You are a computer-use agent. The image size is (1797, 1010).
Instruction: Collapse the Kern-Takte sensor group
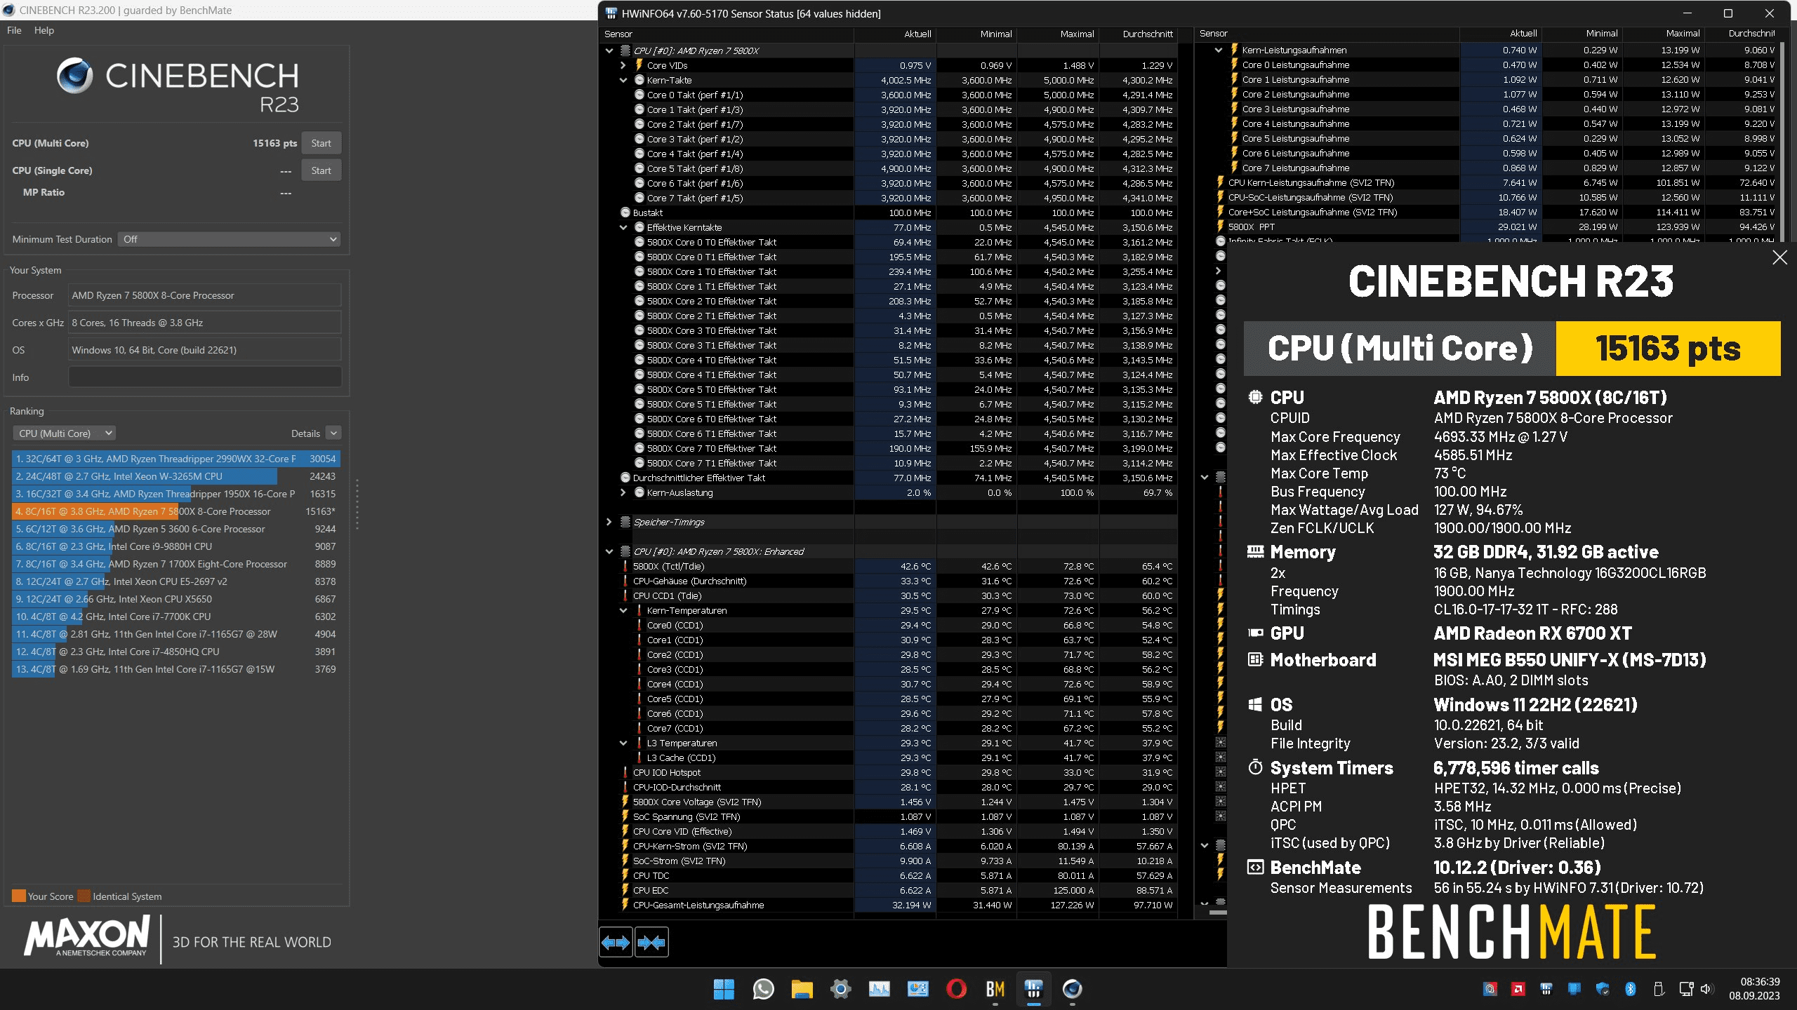[x=623, y=80]
